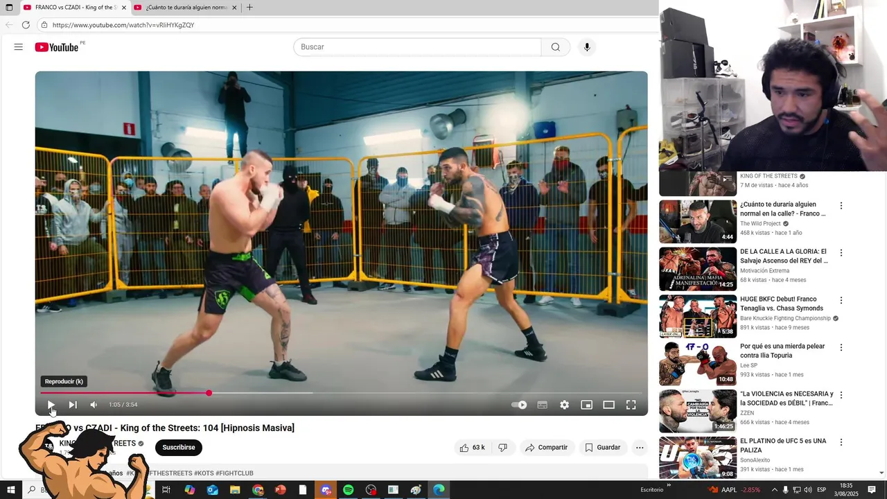Open options for ¿Cuánto te duraría video
Image resolution: width=887 pixels, height=499 pixels.
[x=841, y=206]
